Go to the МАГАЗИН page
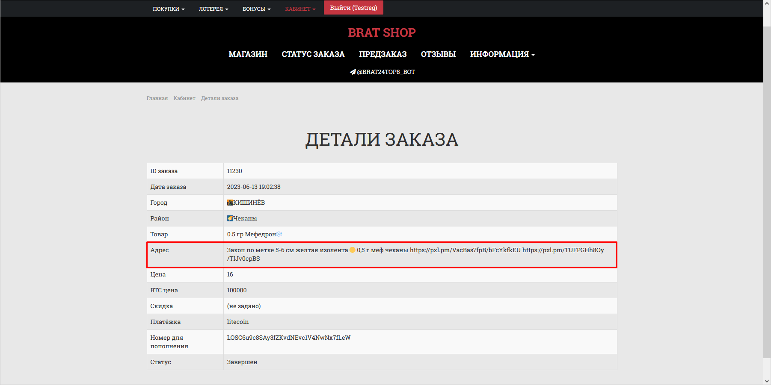Viewport: 771px width, 385px height. tap(248, 54)
